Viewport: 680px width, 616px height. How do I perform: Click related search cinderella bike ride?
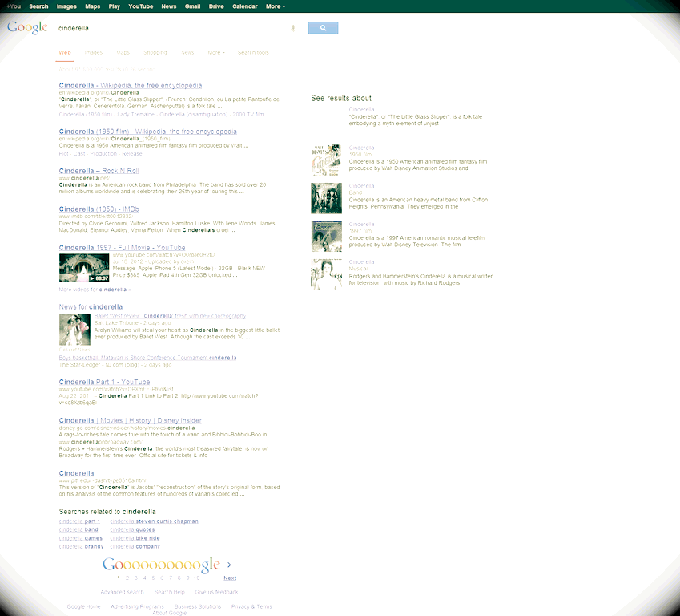[x=135, y=538]
